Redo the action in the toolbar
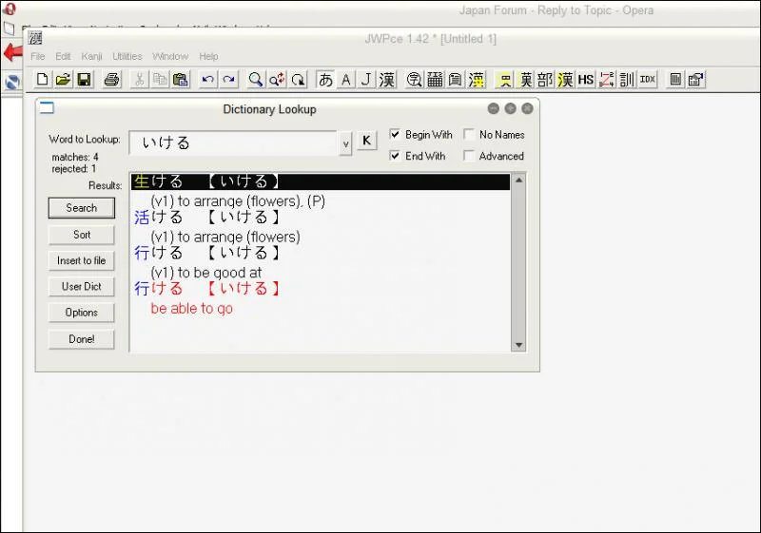761x533 pixels. point(228,79)
